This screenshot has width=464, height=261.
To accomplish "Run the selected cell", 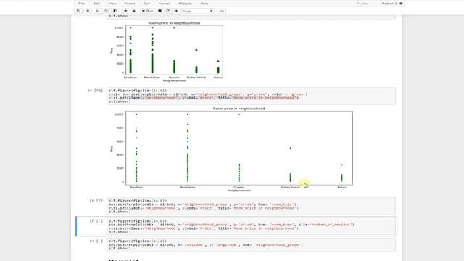I will (147, 11).
